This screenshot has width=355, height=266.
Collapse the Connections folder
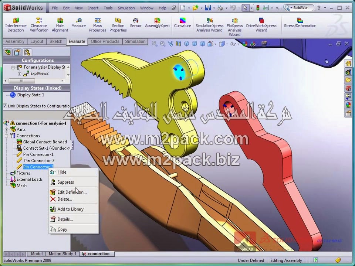6,136
